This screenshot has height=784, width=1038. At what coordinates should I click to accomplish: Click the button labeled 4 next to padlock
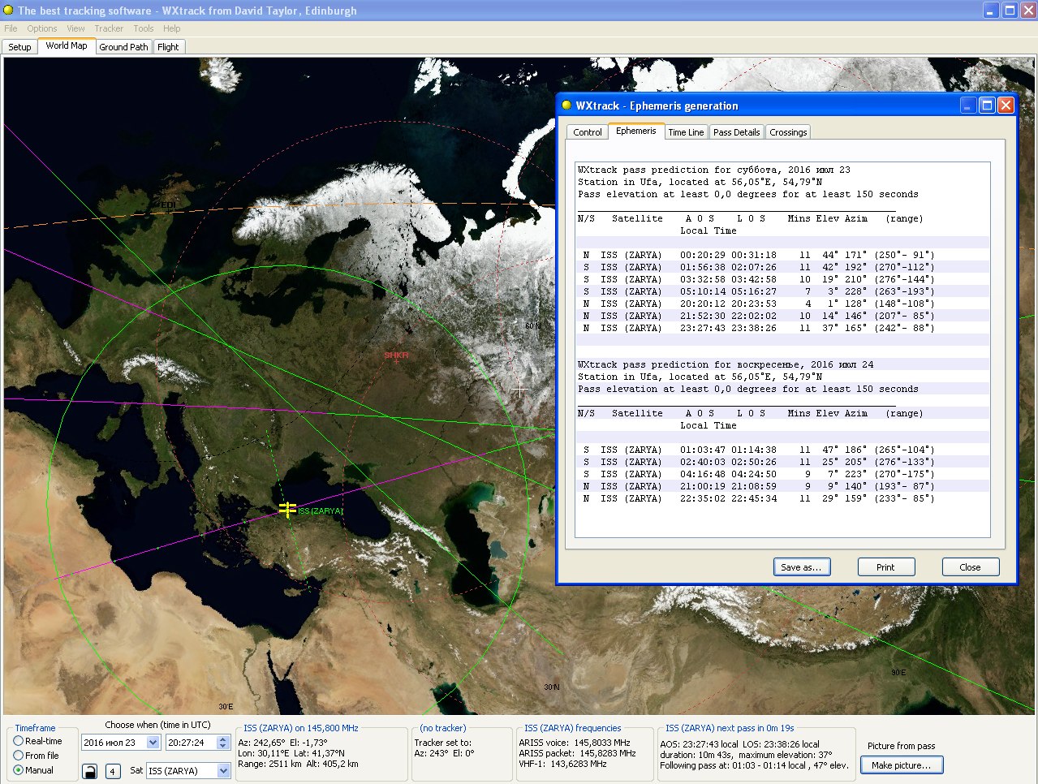113,771
